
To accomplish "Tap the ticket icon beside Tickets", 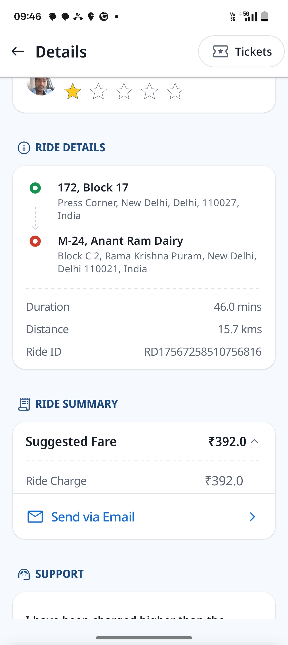I will click(x=220, y=51).
